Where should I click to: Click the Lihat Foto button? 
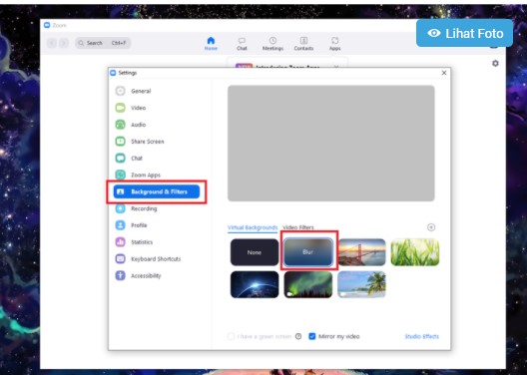[464, 33]
